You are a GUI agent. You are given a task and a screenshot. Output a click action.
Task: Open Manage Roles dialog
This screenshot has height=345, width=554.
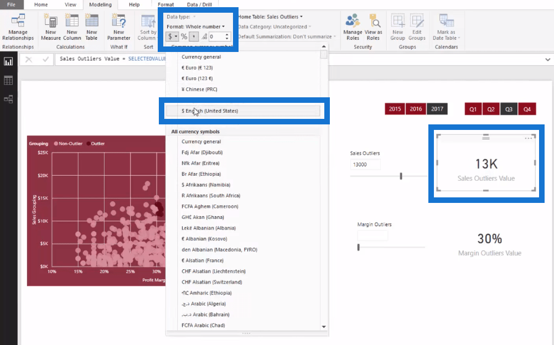point(353,27)
